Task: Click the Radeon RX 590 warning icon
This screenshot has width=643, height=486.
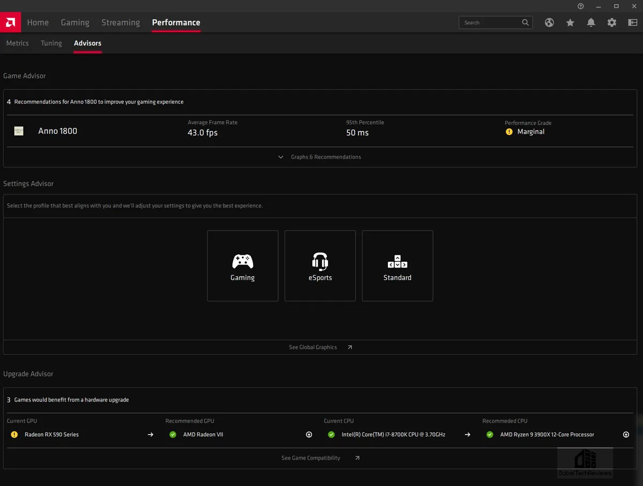Action: (14, 435)
